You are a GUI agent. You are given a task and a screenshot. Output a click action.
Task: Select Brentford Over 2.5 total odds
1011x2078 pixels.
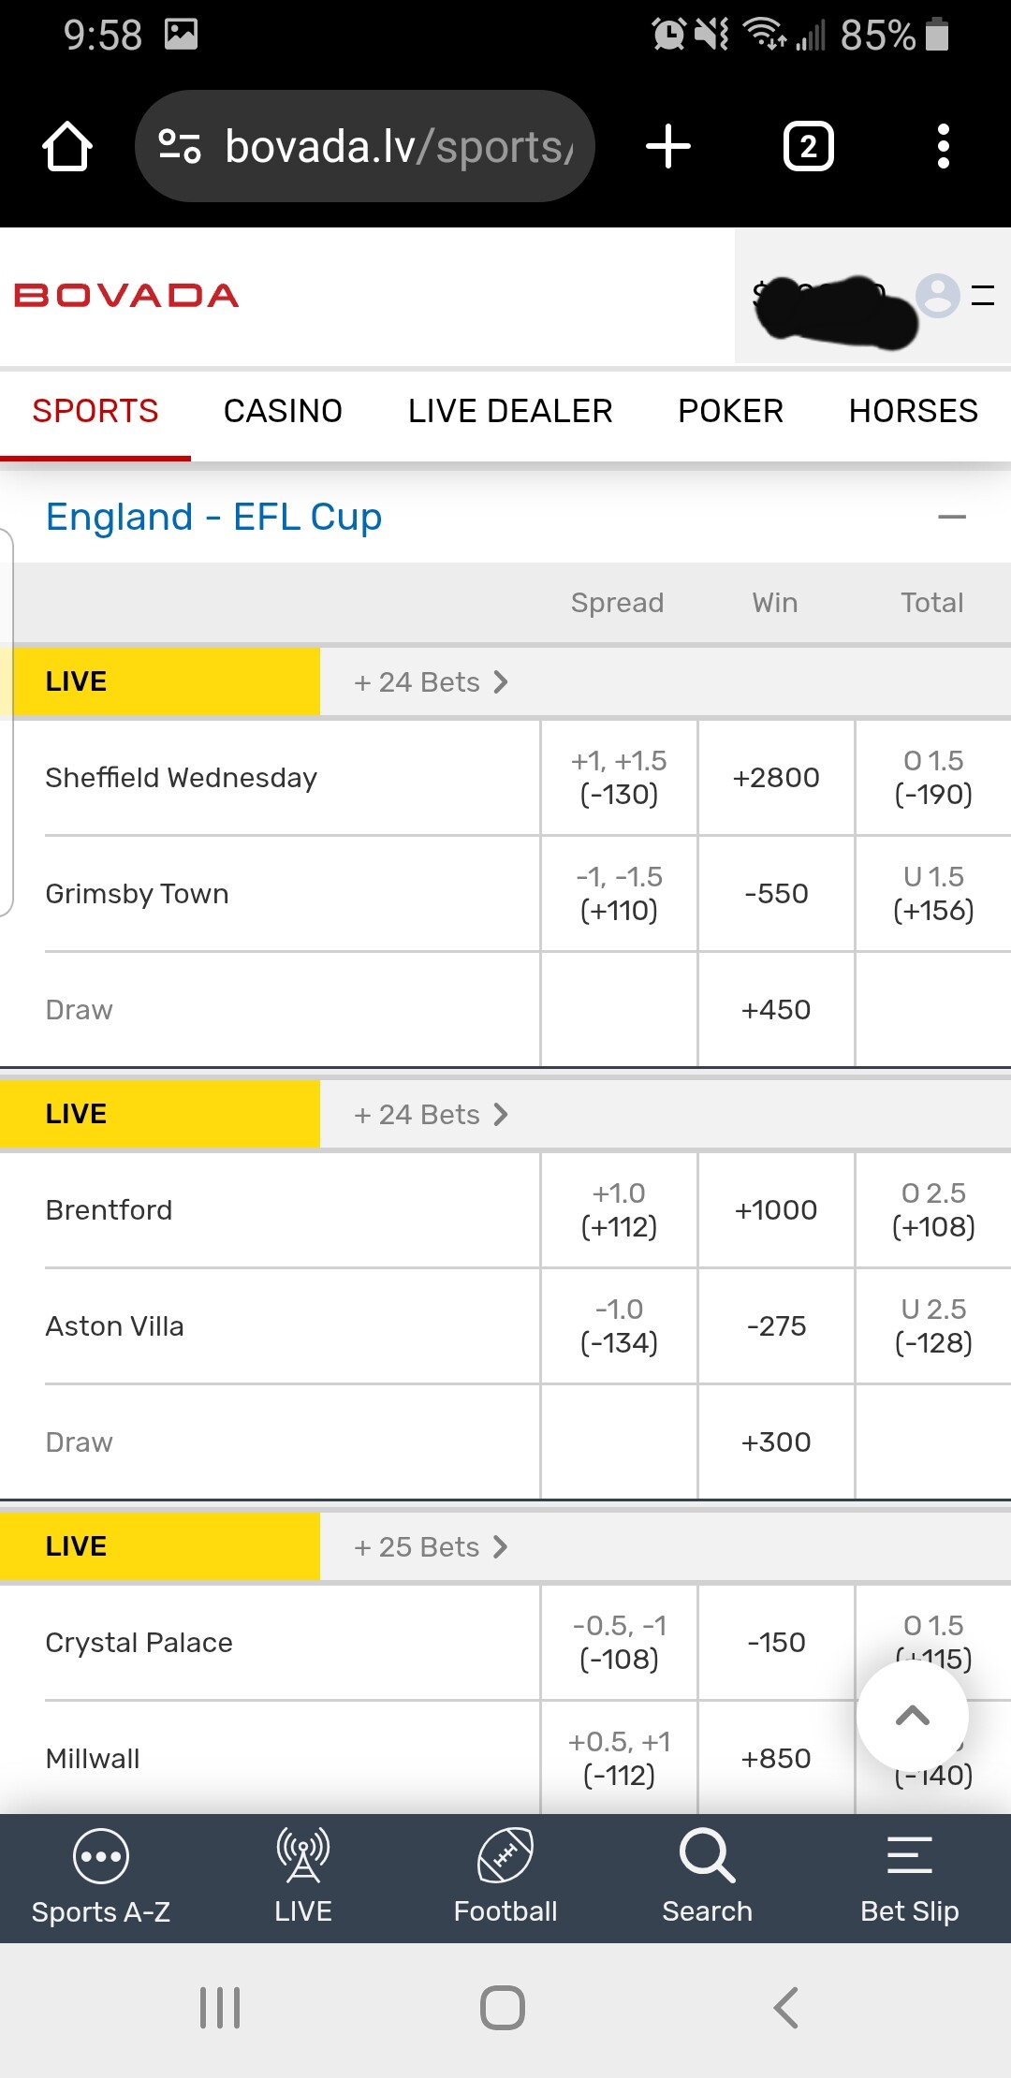click(x=933, y=1210)
